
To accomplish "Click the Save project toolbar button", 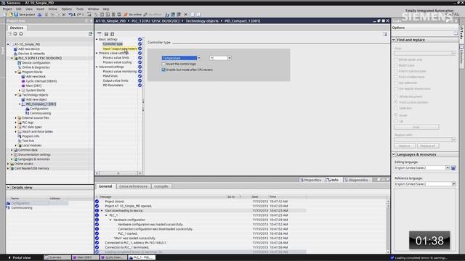I will click(25, 14).
